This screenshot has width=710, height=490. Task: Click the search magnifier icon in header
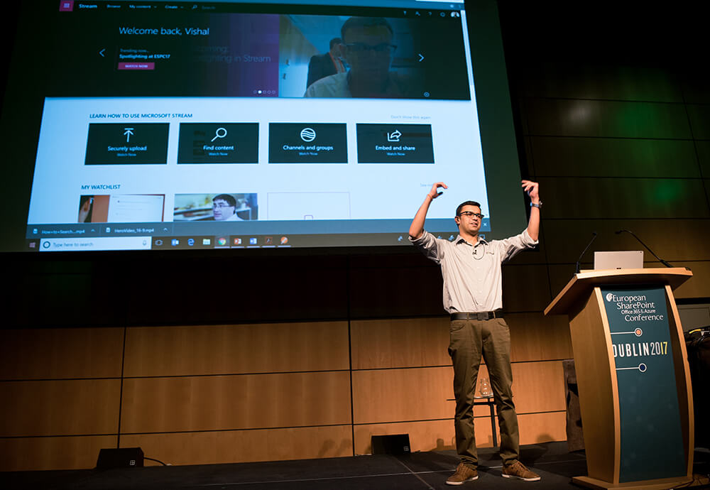click(x=195, y=7)
